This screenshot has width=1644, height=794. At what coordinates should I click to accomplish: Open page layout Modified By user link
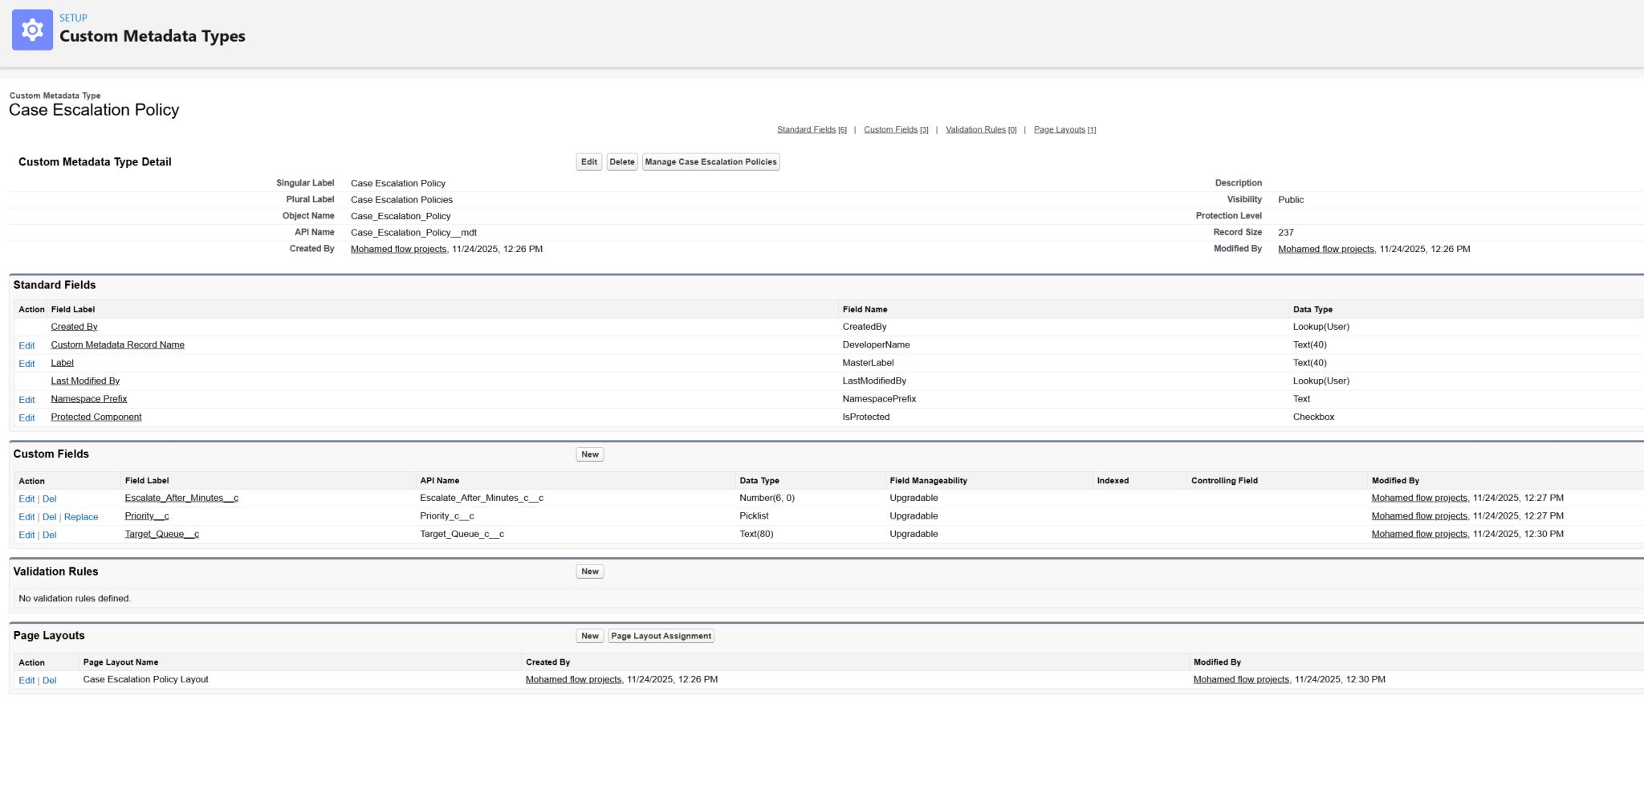click(1241, 679)
